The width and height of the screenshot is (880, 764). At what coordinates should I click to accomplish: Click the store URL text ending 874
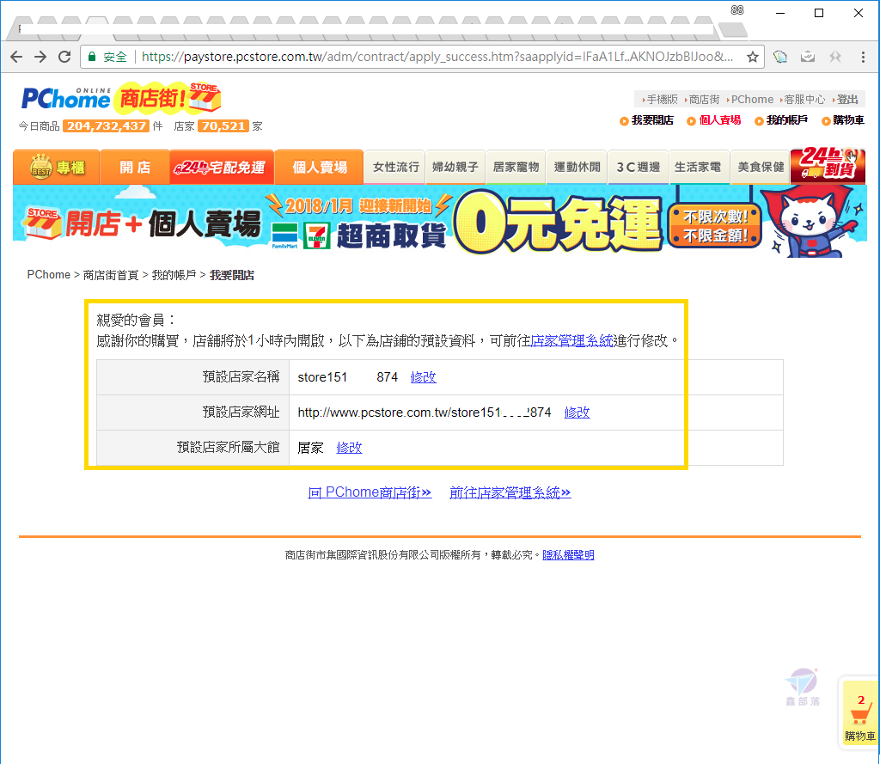pos(425,412)
